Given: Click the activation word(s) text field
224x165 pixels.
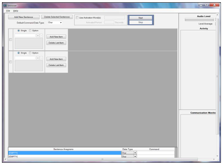Looking at the screenshot, I should [x=115, y=17].
